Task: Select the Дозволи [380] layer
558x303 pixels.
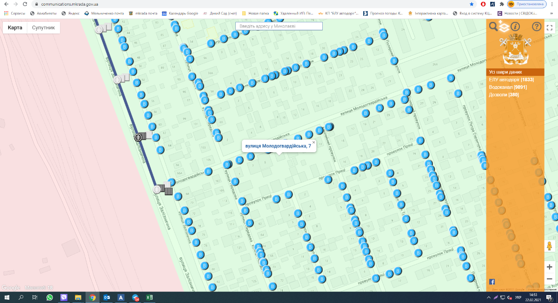Action: 504,94
